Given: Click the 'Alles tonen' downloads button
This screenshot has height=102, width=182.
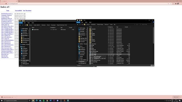Looking at the screenshot, I should [176, 97].
